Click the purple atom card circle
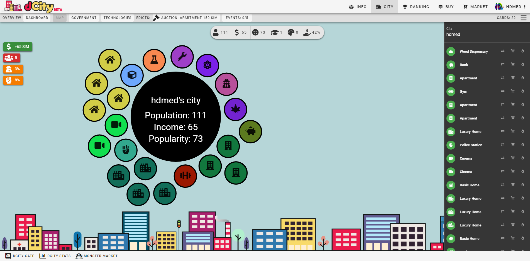The width and height of the screenshot is (530, 261). tap(207, 65)
